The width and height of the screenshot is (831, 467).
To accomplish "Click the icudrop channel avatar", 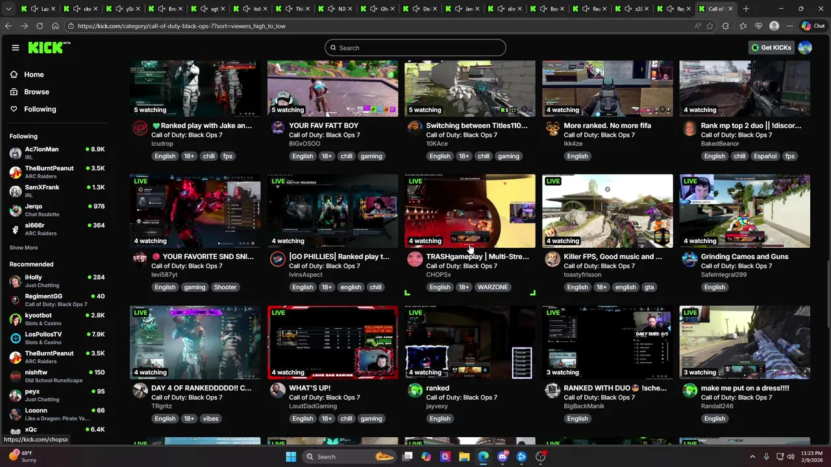I will pos(140,128).
